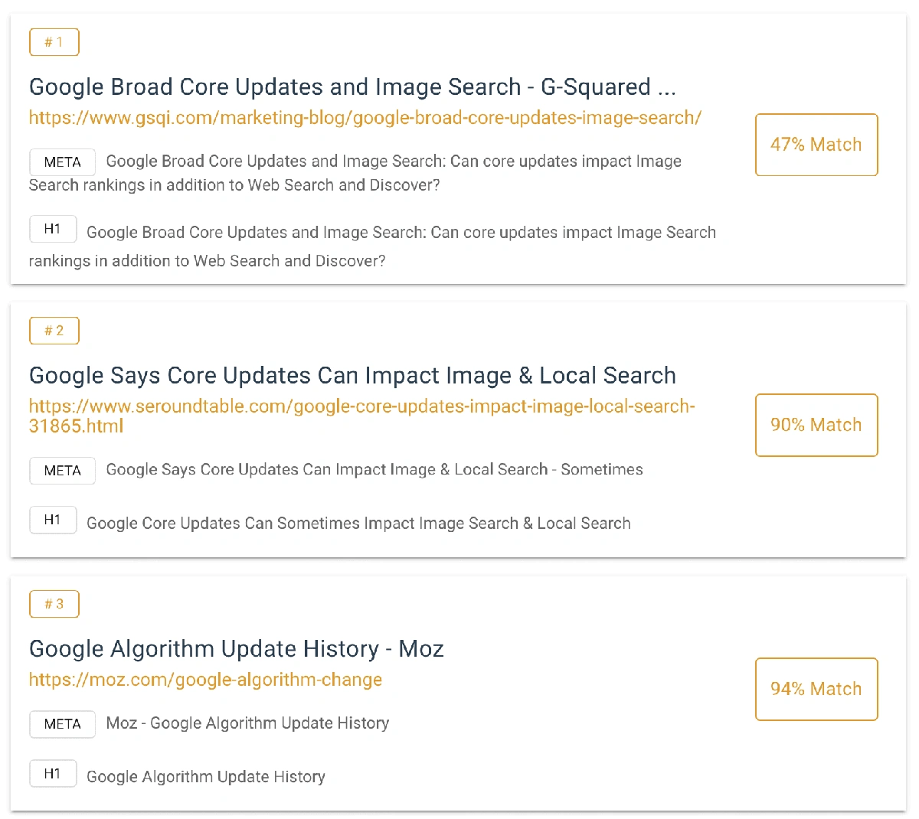Open the Google Algorithm Update History - Moz title
919x819 pixels.
click(236, 649)
